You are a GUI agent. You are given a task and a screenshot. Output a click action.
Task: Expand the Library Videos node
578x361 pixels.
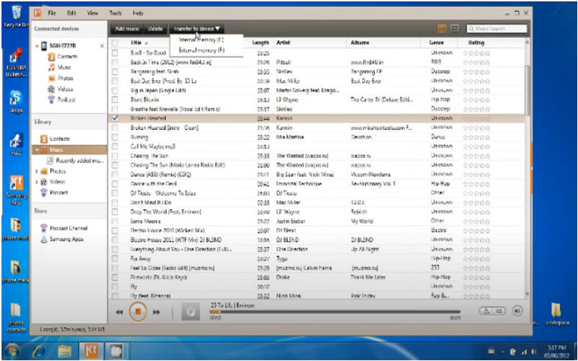(37, 182)
